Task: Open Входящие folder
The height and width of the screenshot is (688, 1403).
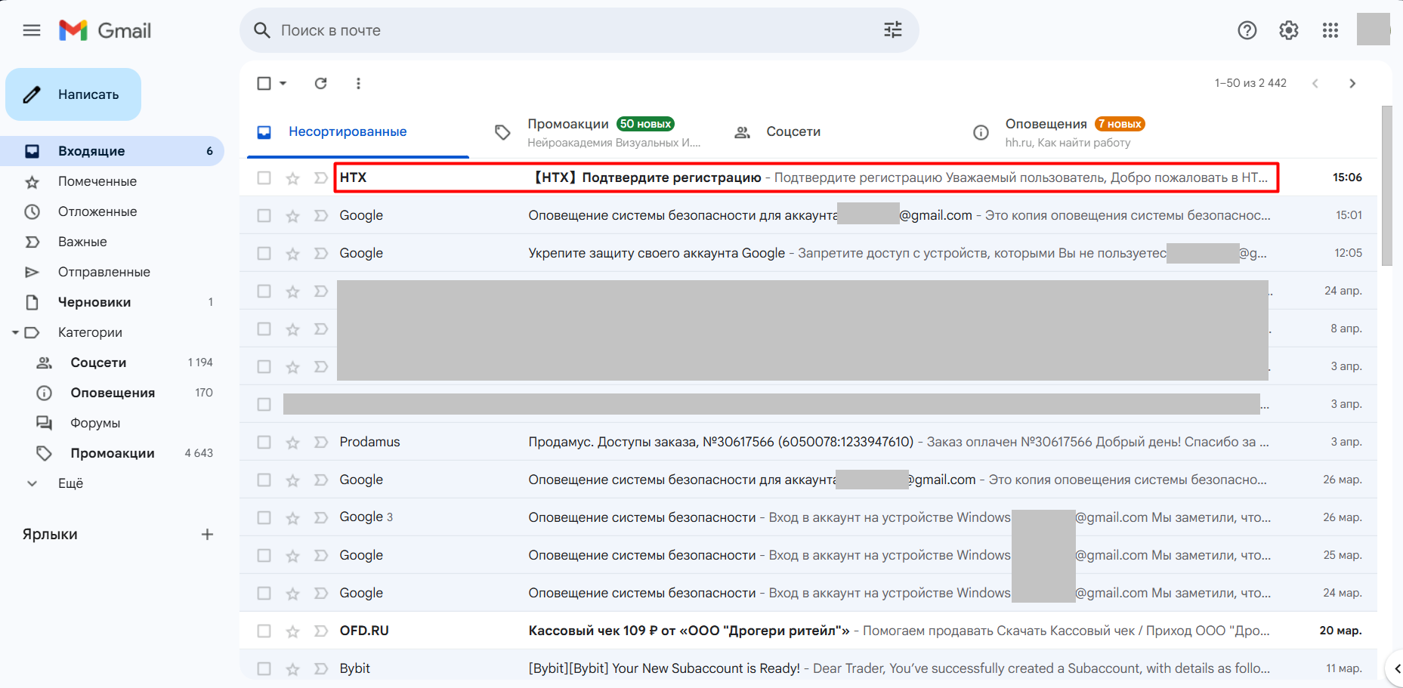Action: pyautogui.click(x=112, y=151)
